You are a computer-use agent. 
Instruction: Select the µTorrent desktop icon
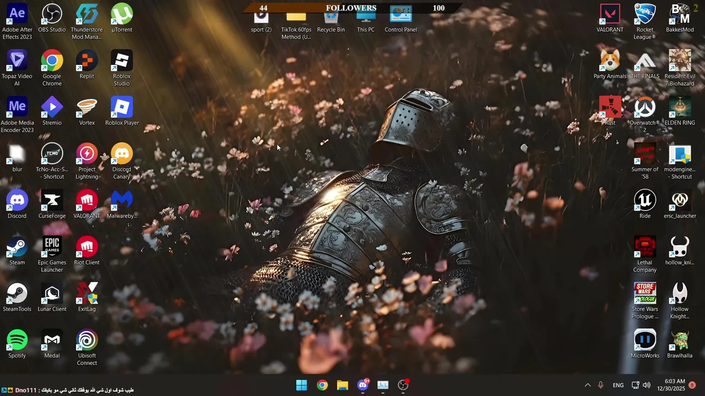(122, 18)
